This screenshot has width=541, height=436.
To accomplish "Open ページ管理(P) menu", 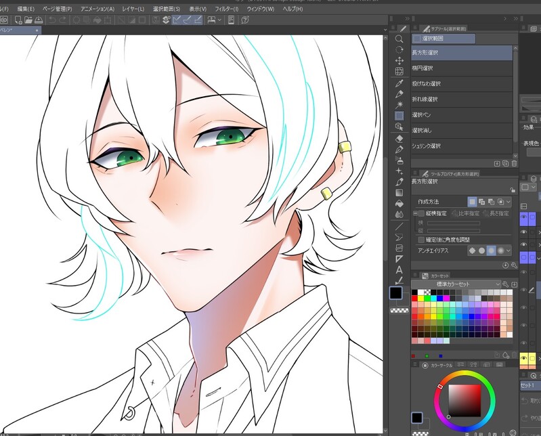I will pos(58,9).
